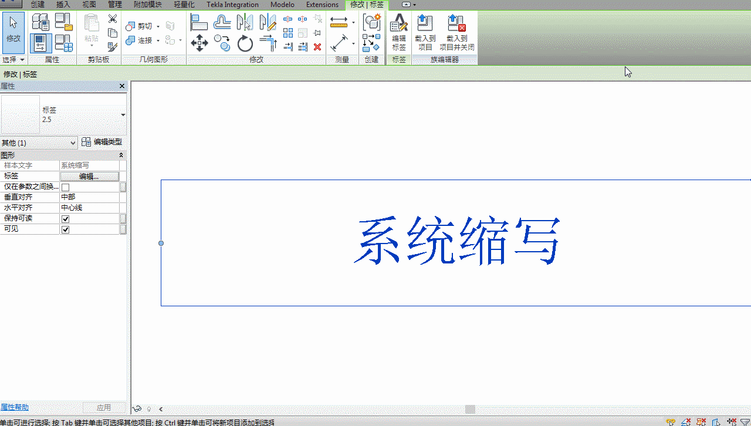Open the Family Category and Parameters icon
Viewport: 751px width, 426px height.
[63, 22]
